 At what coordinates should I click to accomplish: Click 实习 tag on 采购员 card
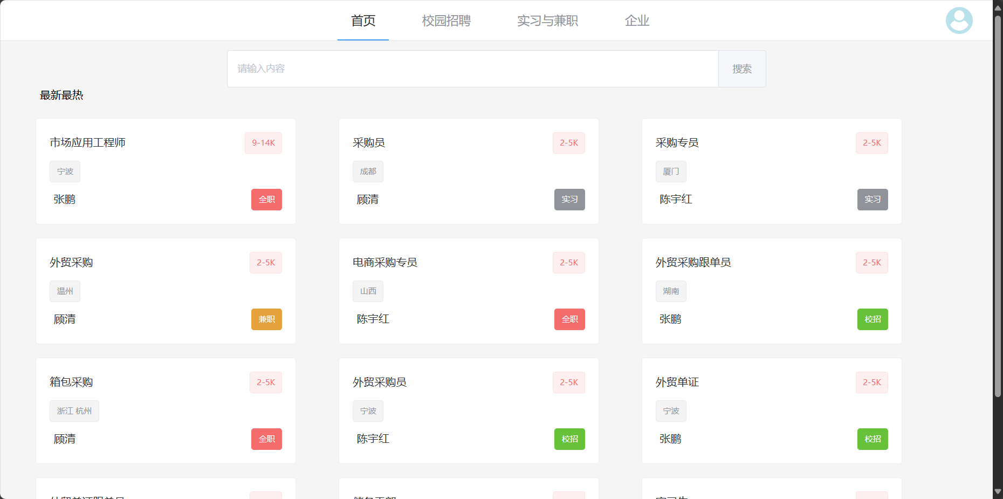[569, 200]
